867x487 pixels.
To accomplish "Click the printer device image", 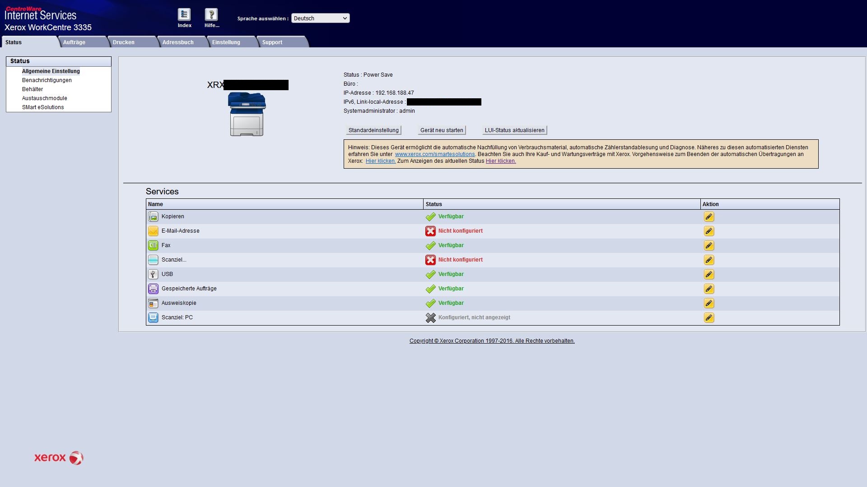I will (x=247, y=114).
